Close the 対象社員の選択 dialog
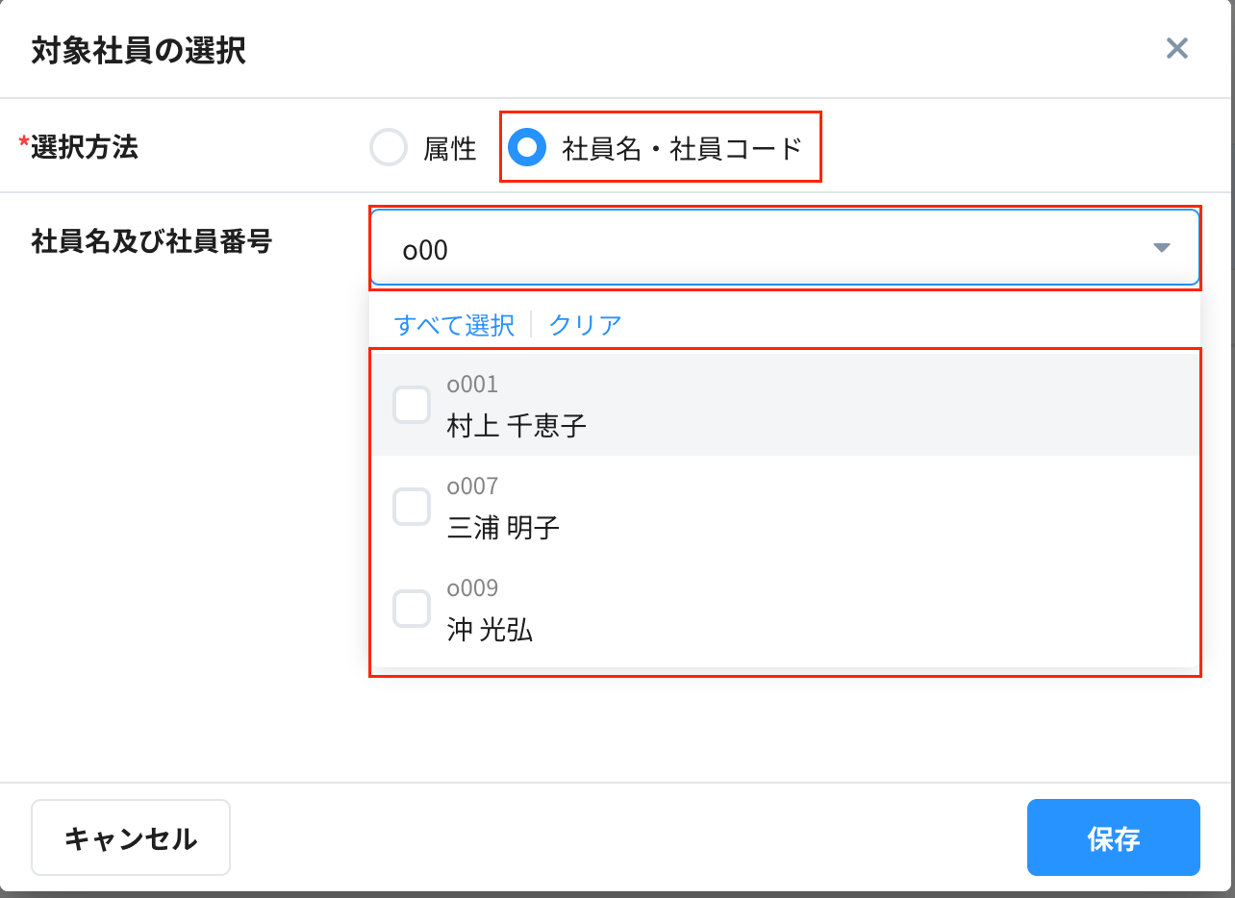 click(x=1176, y=49)
